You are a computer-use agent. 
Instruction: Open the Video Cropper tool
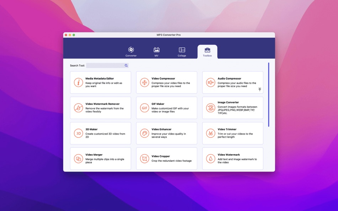[167, 158]
